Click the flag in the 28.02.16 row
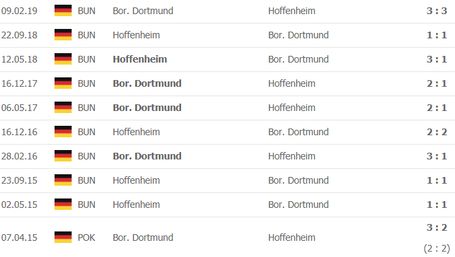 click(63, 156)
